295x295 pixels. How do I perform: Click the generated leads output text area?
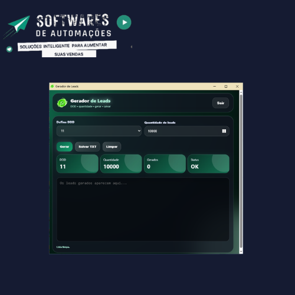pos(143,209)
